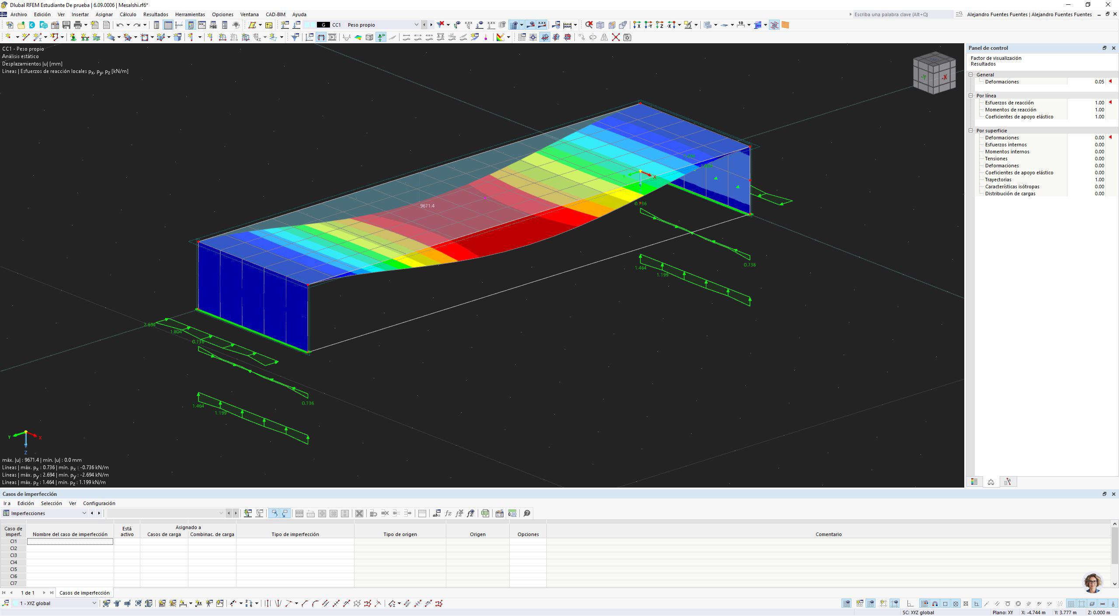
Task: Click the undo arrow icon
Action: click(x=120, y=25)
